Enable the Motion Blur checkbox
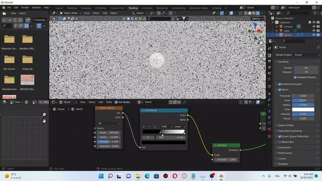Screen dimensions: 322x181 tap(280, 142)
